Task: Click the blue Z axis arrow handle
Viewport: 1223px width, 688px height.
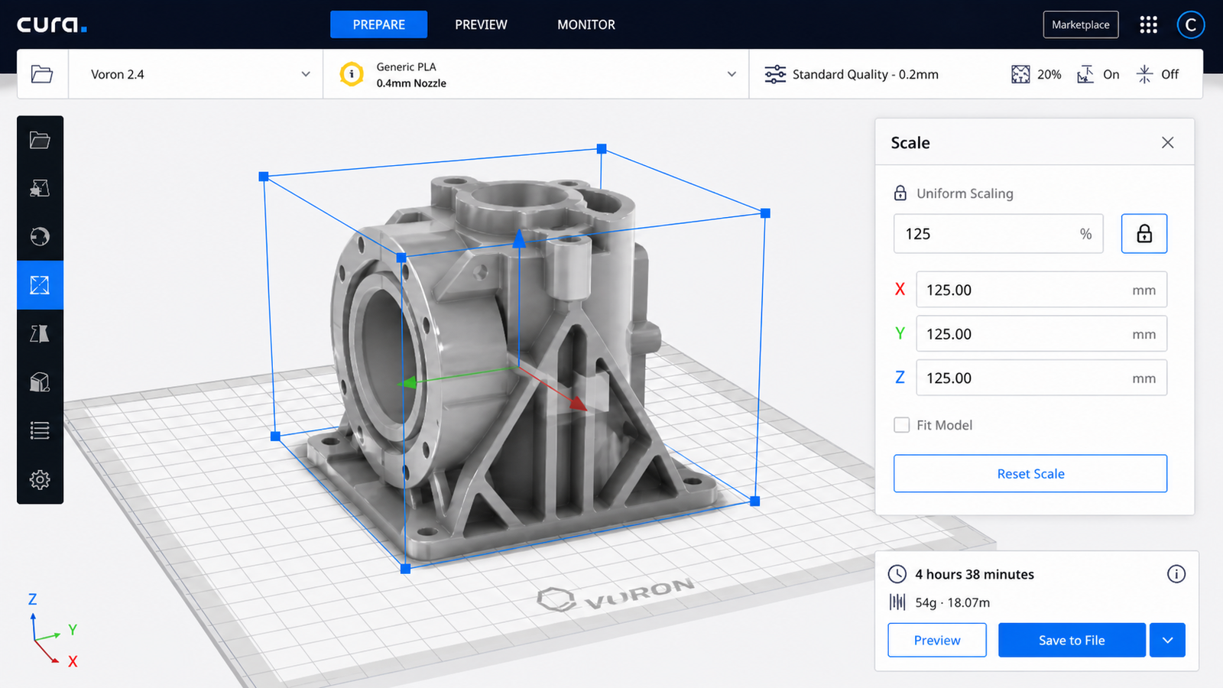Action: [519, 239]
